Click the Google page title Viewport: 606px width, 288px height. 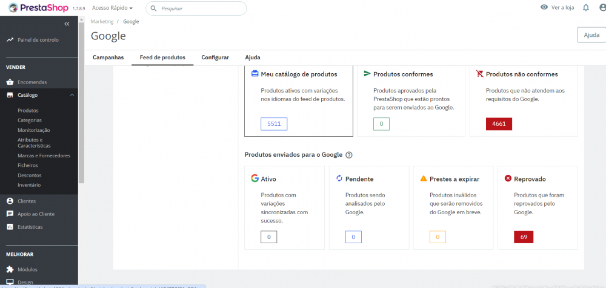108,36
